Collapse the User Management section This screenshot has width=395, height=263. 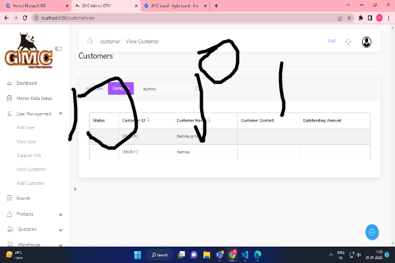(x=61, y=114)
